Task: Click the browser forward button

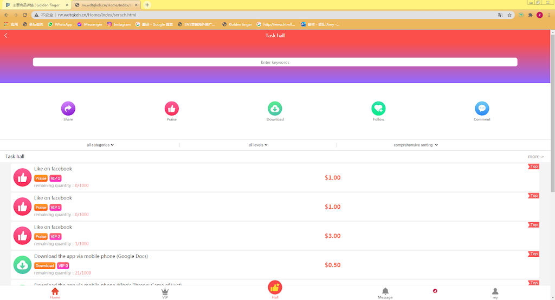Action: (16, 15)
